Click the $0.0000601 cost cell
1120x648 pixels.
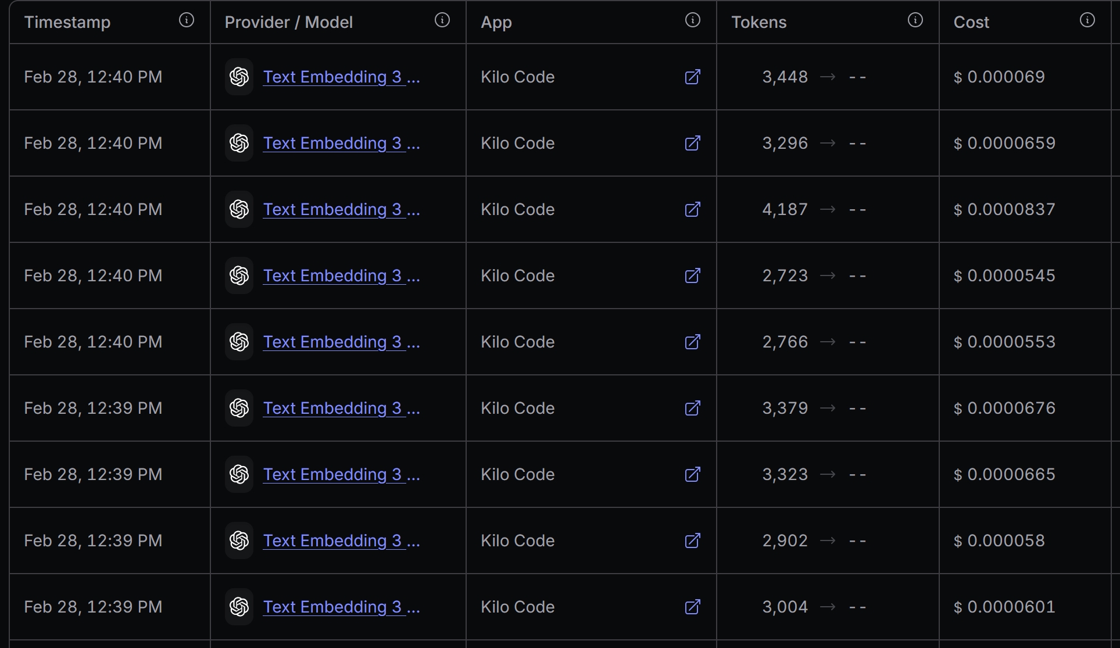pyautogui.click(x=1004, y=607)
